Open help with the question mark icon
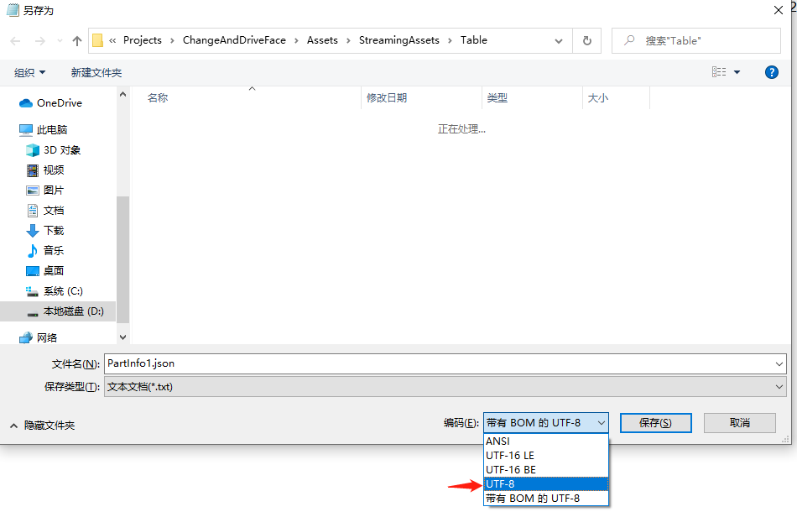Viewport: 797px width, 512px height. tap(772, 72)
